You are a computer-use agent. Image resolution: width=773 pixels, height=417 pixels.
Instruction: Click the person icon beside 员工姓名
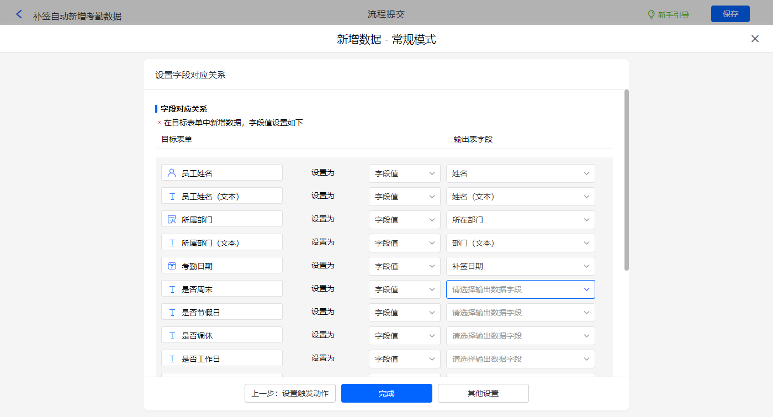coord(172,173)
